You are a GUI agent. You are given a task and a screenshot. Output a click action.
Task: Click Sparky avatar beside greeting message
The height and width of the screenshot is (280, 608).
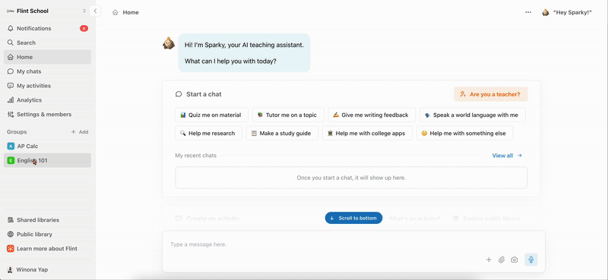tap(169, 43)
